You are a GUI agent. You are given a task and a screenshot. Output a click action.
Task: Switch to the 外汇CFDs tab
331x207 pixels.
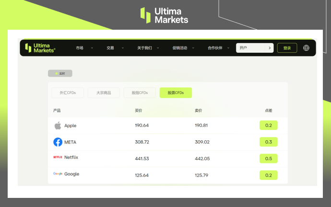click(68, 93)
